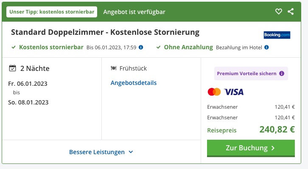Open the Angebotsdetails link
The image size is (308, 169).
point(134,83)
